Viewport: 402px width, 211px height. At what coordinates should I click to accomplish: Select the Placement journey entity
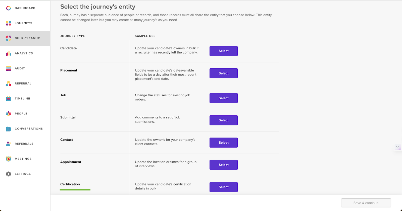tap(224, 73)
